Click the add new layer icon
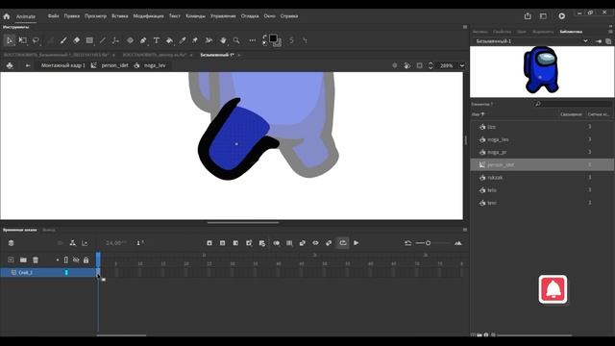This screenshot has width=615, height=346. click(11, 259)
